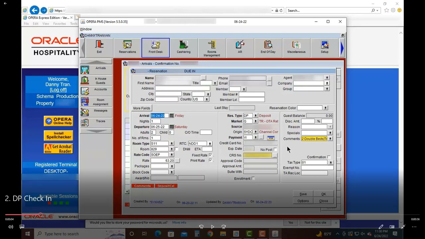Click the Arrivals sidebar icon
The height and width of the screenshot is (239, 425).
pyautogui.click(x=85, y=70)
